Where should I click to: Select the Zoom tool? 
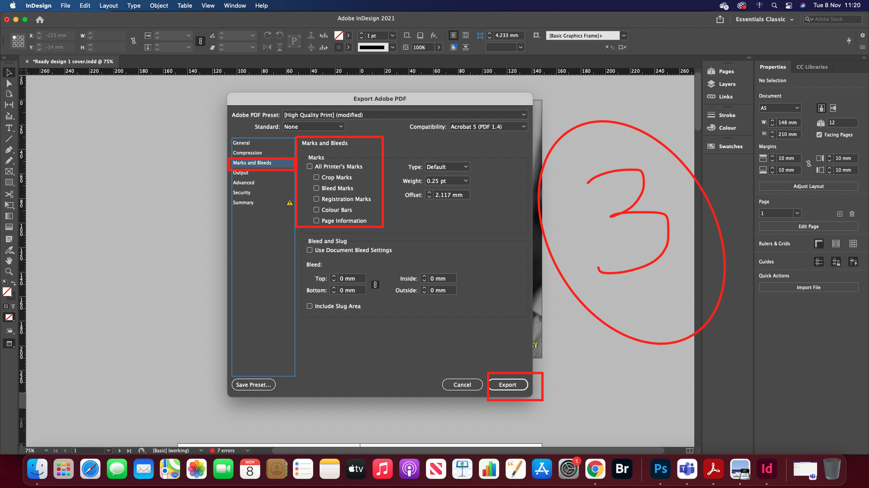coord(9,272)
